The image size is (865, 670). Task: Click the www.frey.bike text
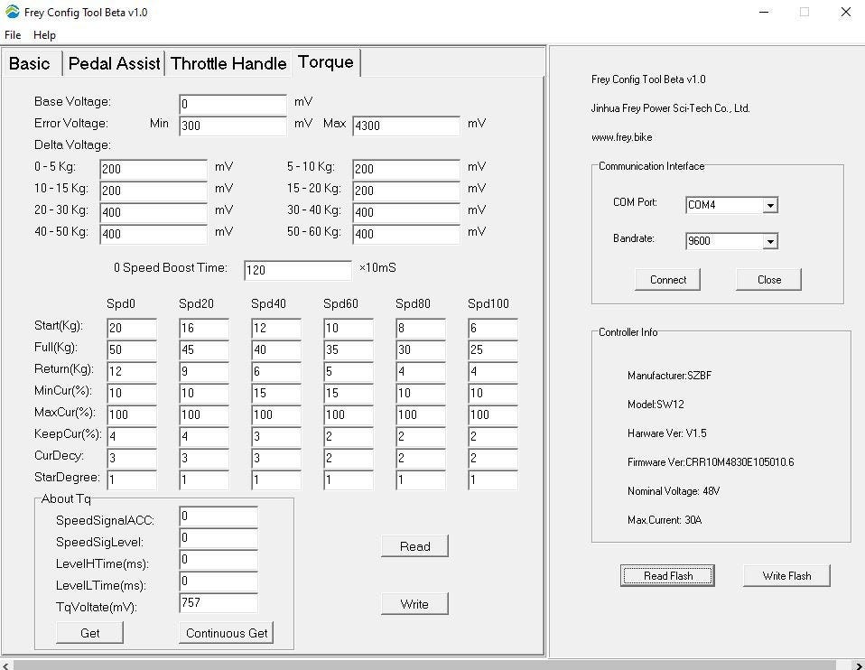click(x=622, y=137)
